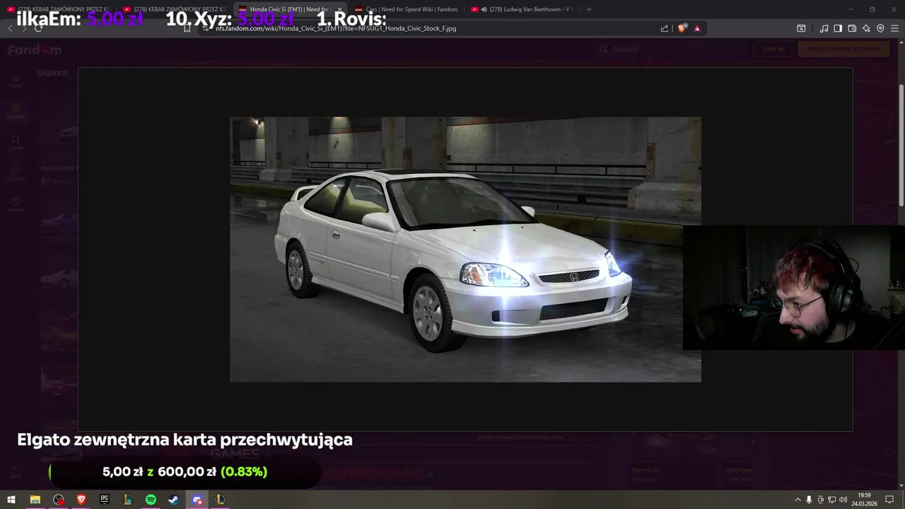Expand the hidden system tray icons chevron

coord(798,499)
